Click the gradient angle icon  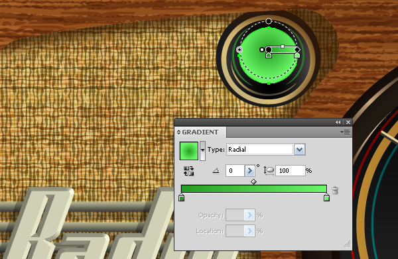(x=216, y=171)
